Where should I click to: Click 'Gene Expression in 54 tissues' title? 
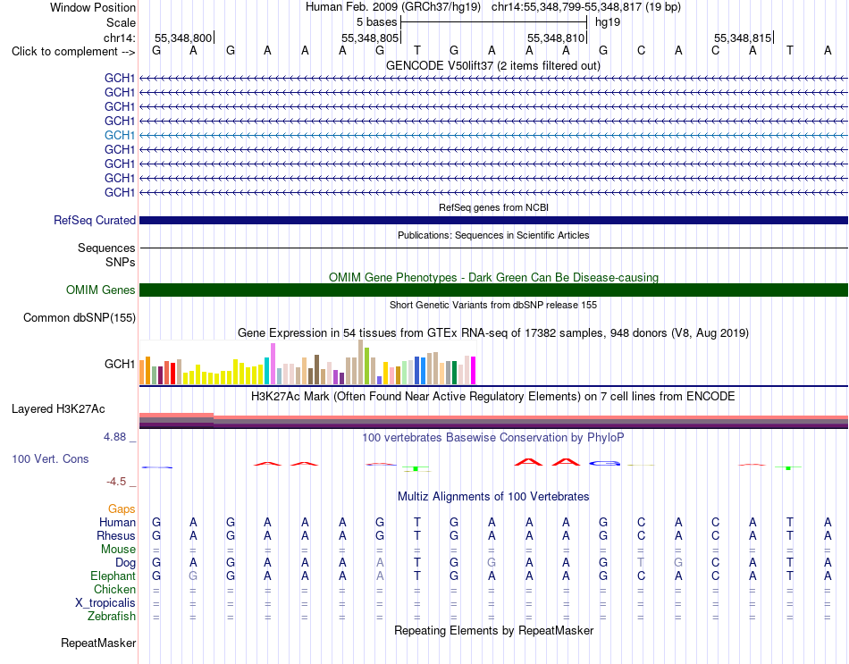point(493,333)
